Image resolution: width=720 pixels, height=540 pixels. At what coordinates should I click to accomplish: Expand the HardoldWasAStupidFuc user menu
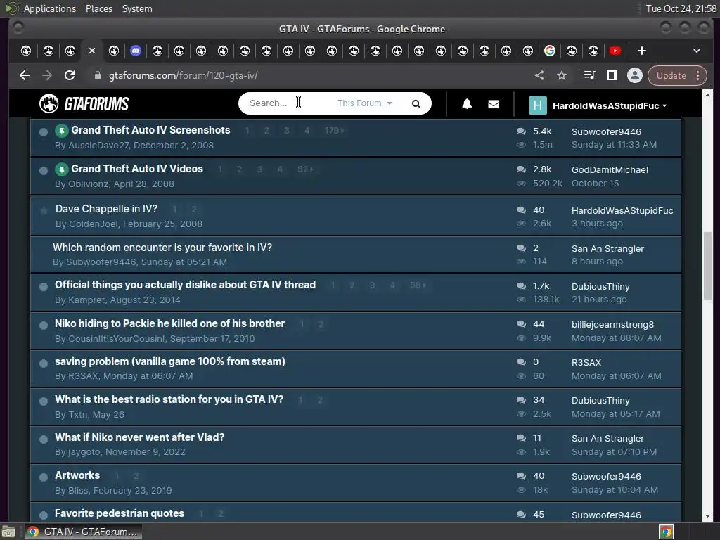610,106
